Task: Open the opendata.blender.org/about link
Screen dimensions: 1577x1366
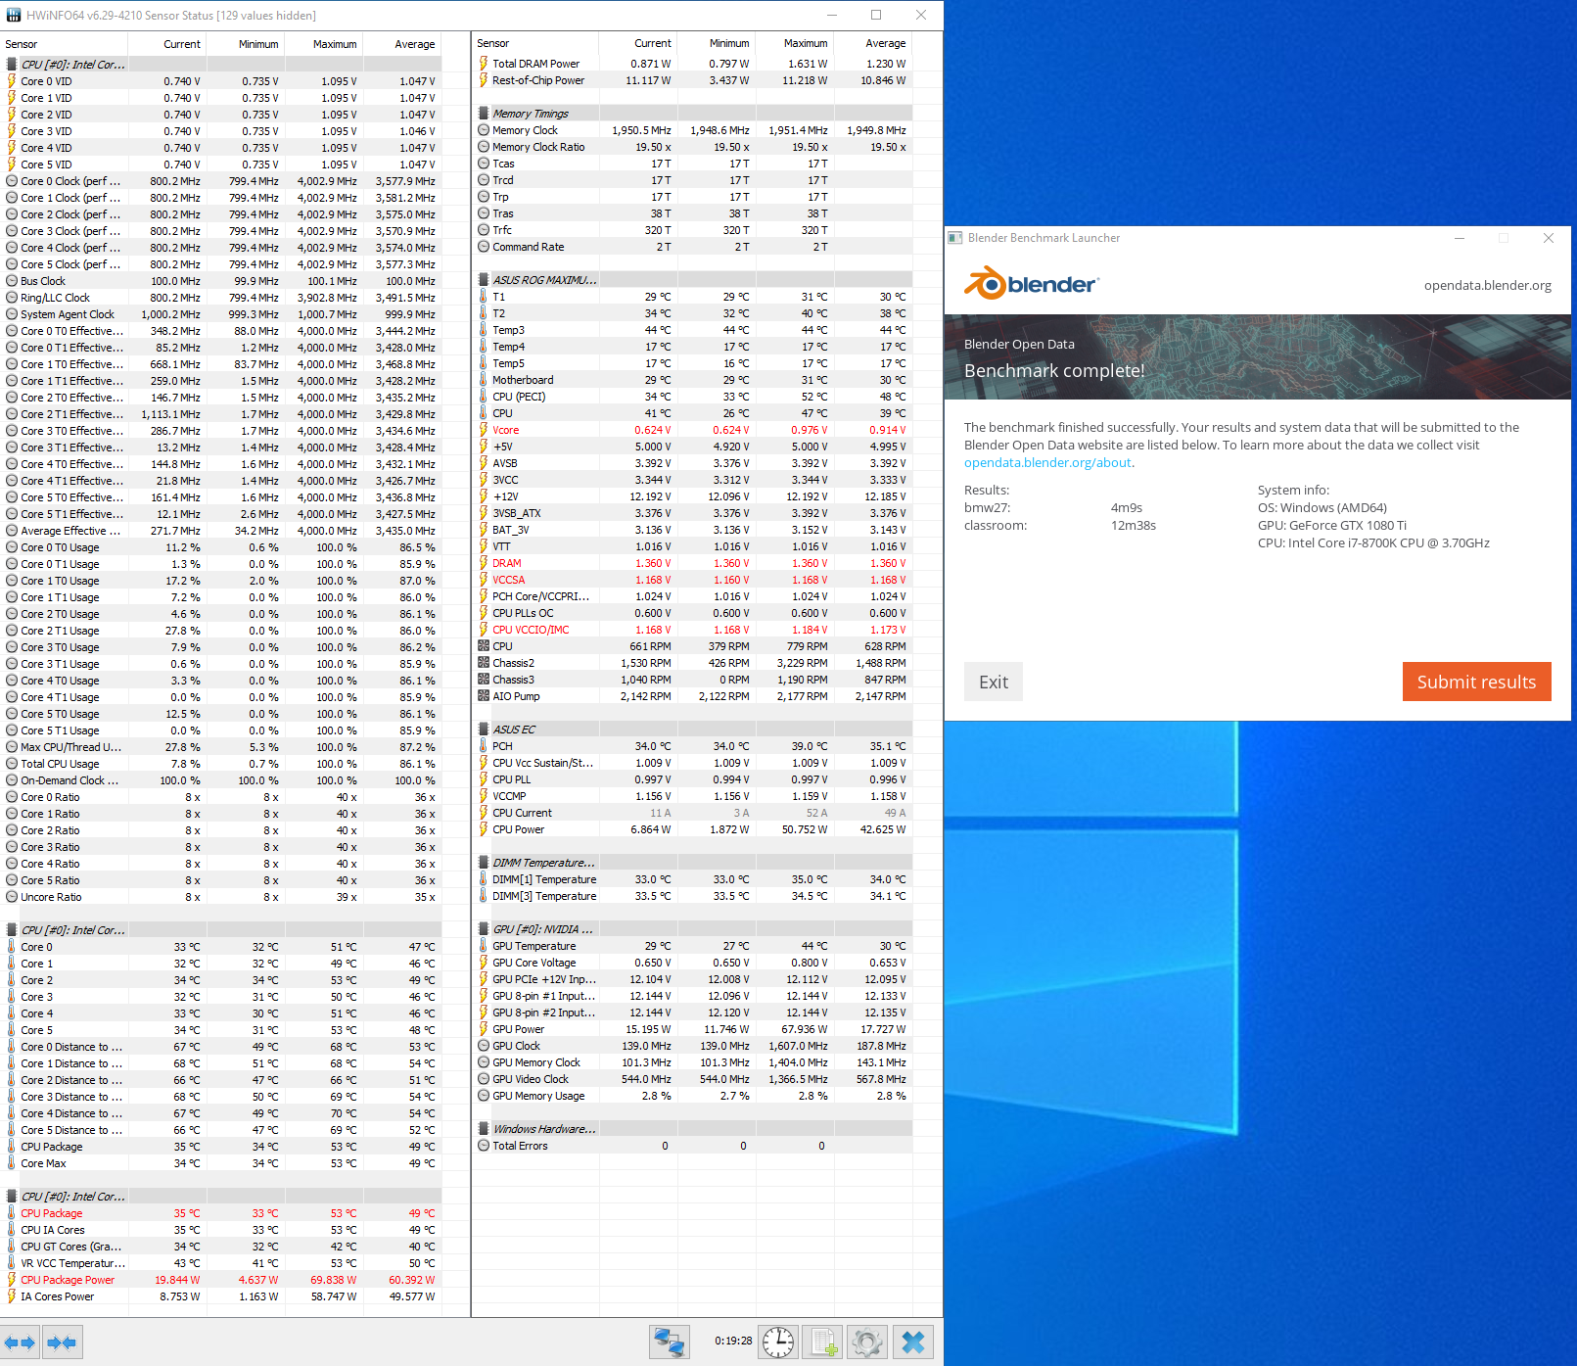Action: pos(1047,462)
